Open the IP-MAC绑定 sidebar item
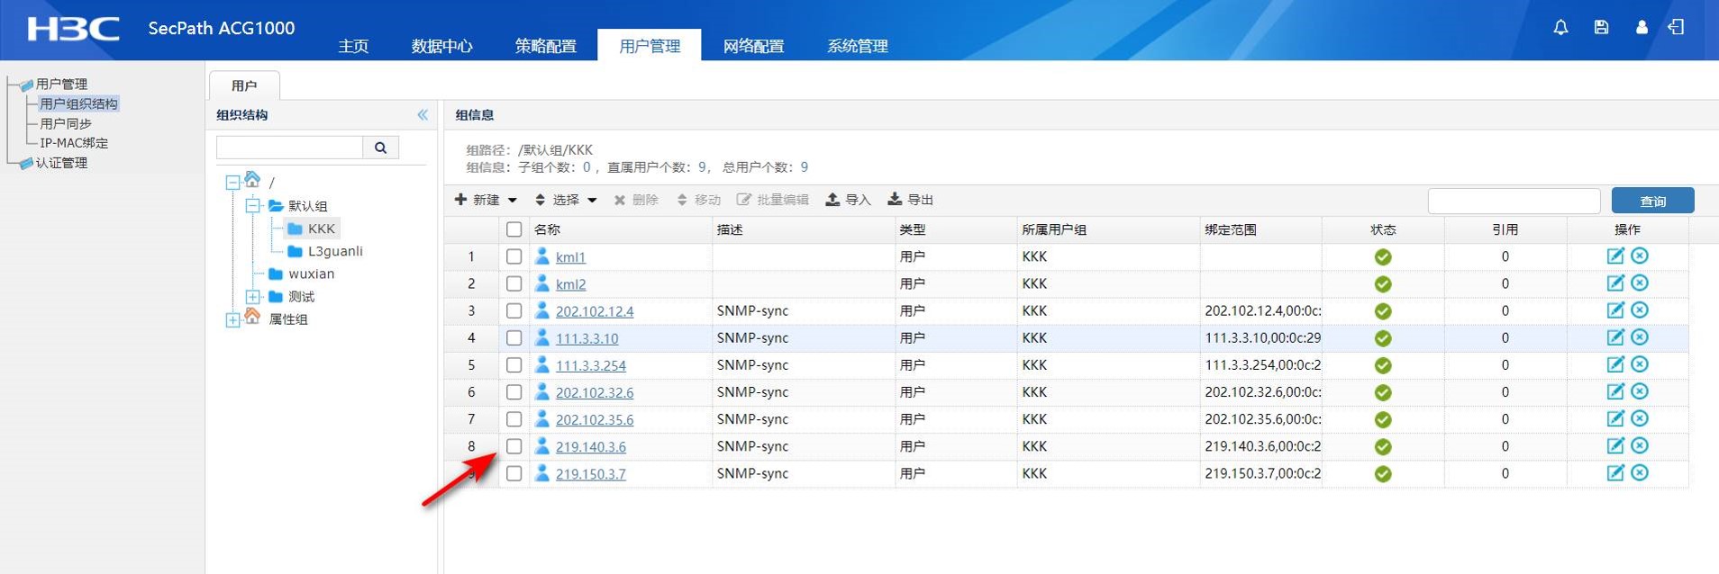This screenshot has width=1719, height=574. (74, 142)
